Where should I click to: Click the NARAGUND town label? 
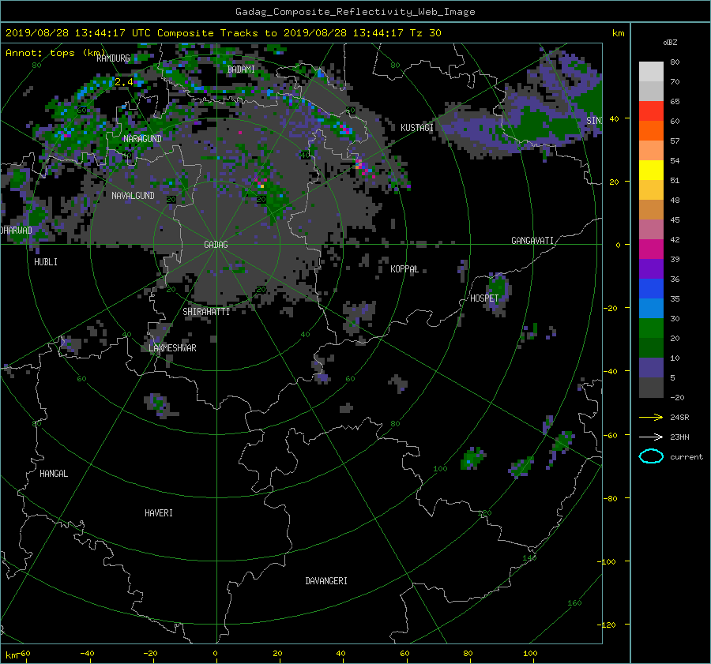click(142, 139)
